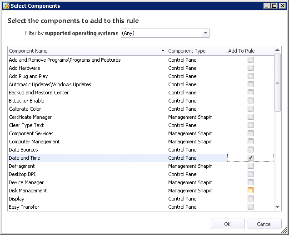Image resolution: width=289 pixels, height=235 pixels.
Task: Close the Select Components dialog
Action: pyautogui.click(x=283, y=6)
